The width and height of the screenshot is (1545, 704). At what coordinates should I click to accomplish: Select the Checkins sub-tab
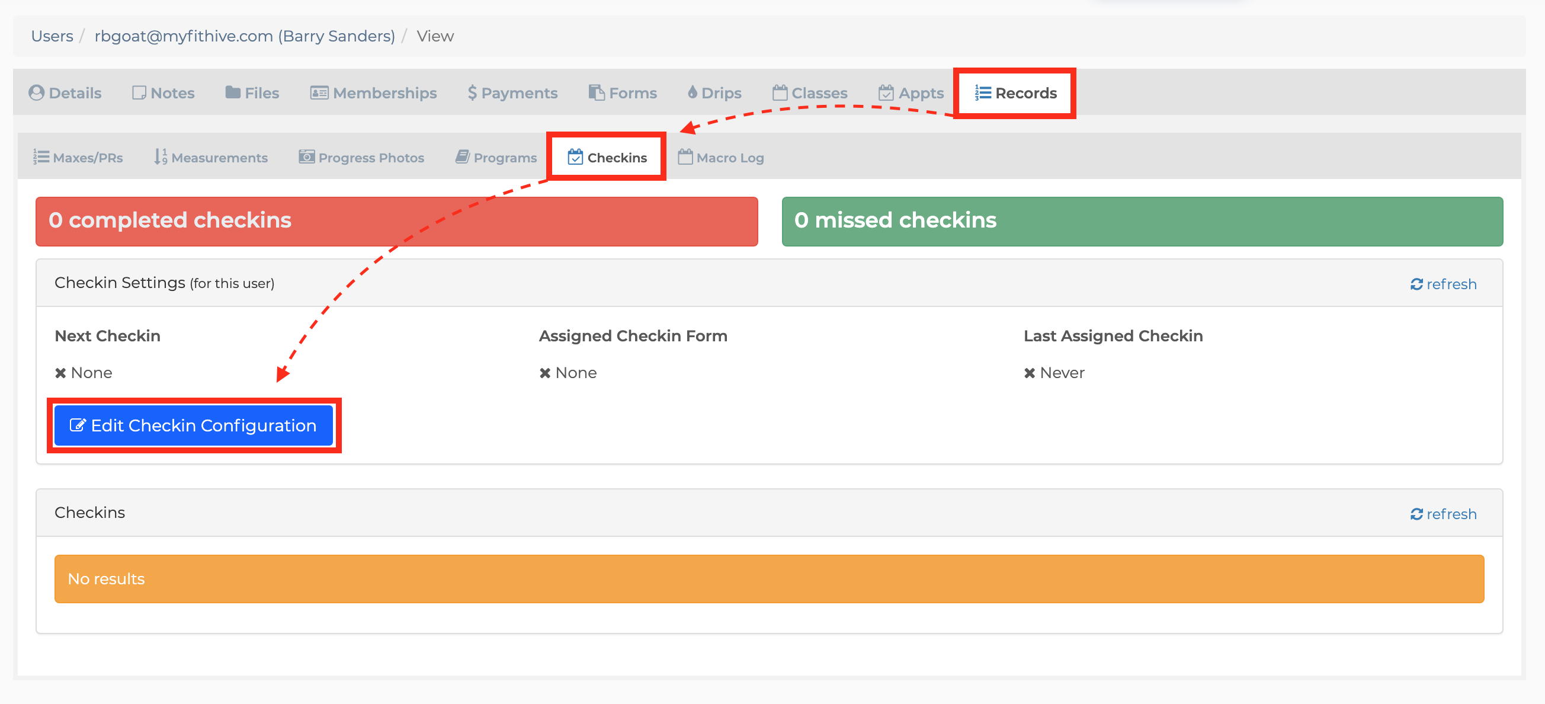click(x=607, y=157)
